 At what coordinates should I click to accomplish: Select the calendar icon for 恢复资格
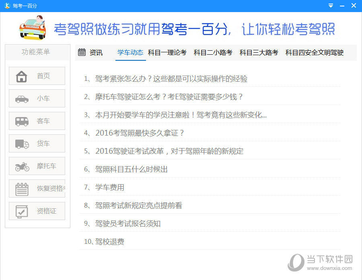tap(22, 189)
